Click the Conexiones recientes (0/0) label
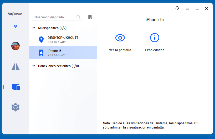This screenshot has width=215, height=139. 58,66
